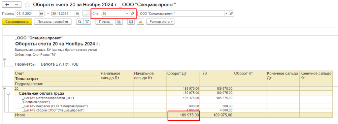338x124 pixels.
Task: Collapse the report header group
Action: pos(5,60)
